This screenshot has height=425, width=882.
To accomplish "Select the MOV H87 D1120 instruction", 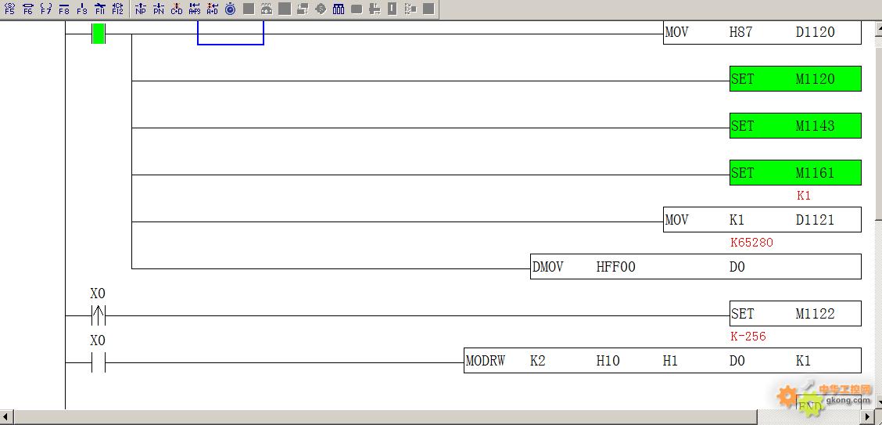I will click(x=762, y=33).
